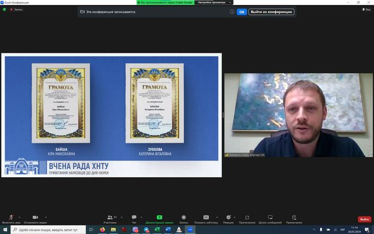Click Байша certificate image on slide
Image resolution: width=374 pixels, height=234 pixels.
click(61, 103)
